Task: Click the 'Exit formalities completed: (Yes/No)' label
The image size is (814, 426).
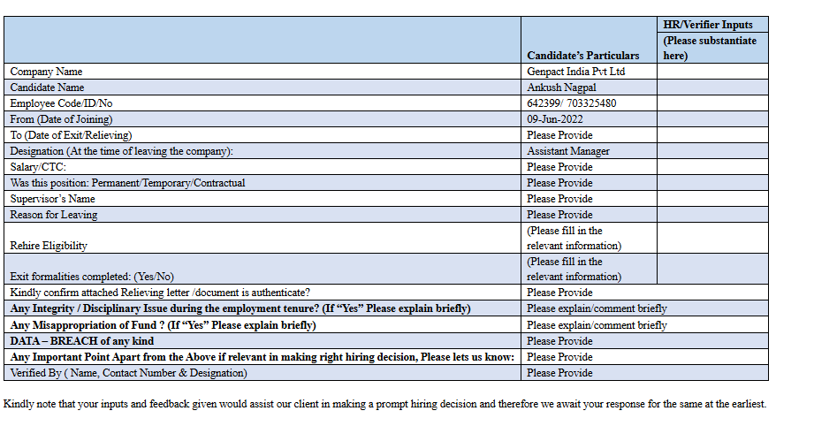Action: 92,277
